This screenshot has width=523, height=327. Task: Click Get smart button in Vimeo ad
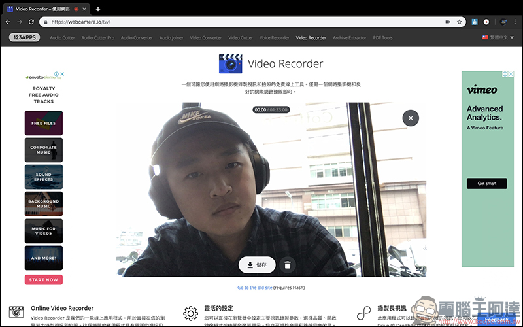tap(487, 184)
